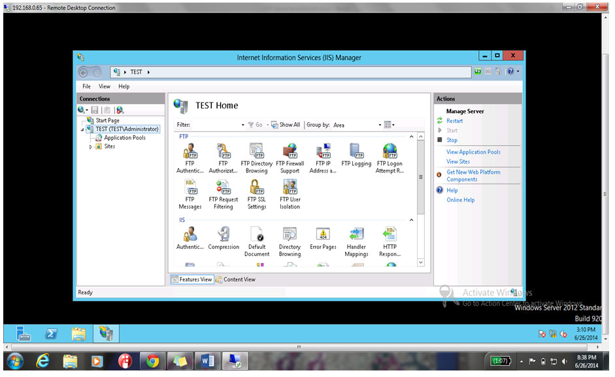Click the View Sites action link
Screen dimensions: 615x377
(x=457, y=161)
